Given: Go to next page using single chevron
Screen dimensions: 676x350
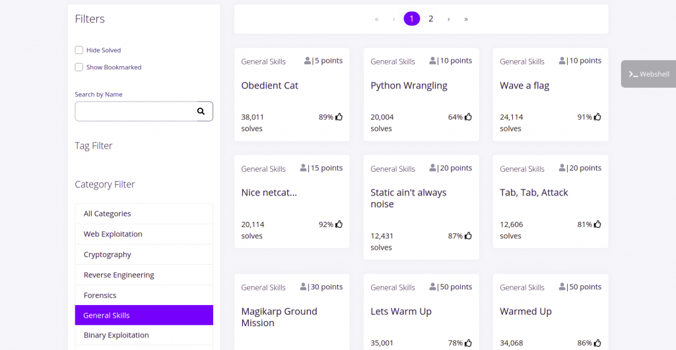Looking at the screenshot, I should click(449, 19).
